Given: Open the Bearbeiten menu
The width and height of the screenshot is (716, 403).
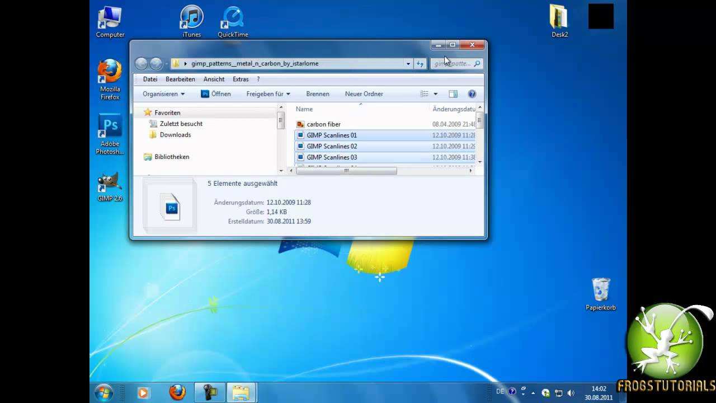Looking at the screenshot, I should 180,79.
